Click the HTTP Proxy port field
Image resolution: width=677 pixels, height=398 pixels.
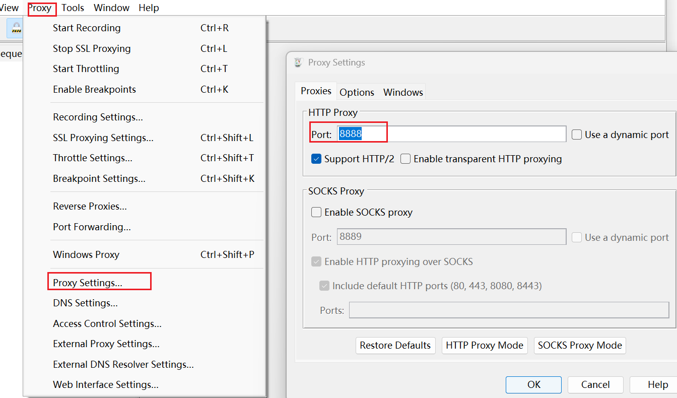(451, 134)
